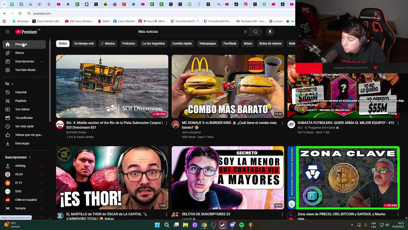Screen dimensions: 408x230
Task: Click in the Mda noticias search field
Action: [x=188, y=32]
